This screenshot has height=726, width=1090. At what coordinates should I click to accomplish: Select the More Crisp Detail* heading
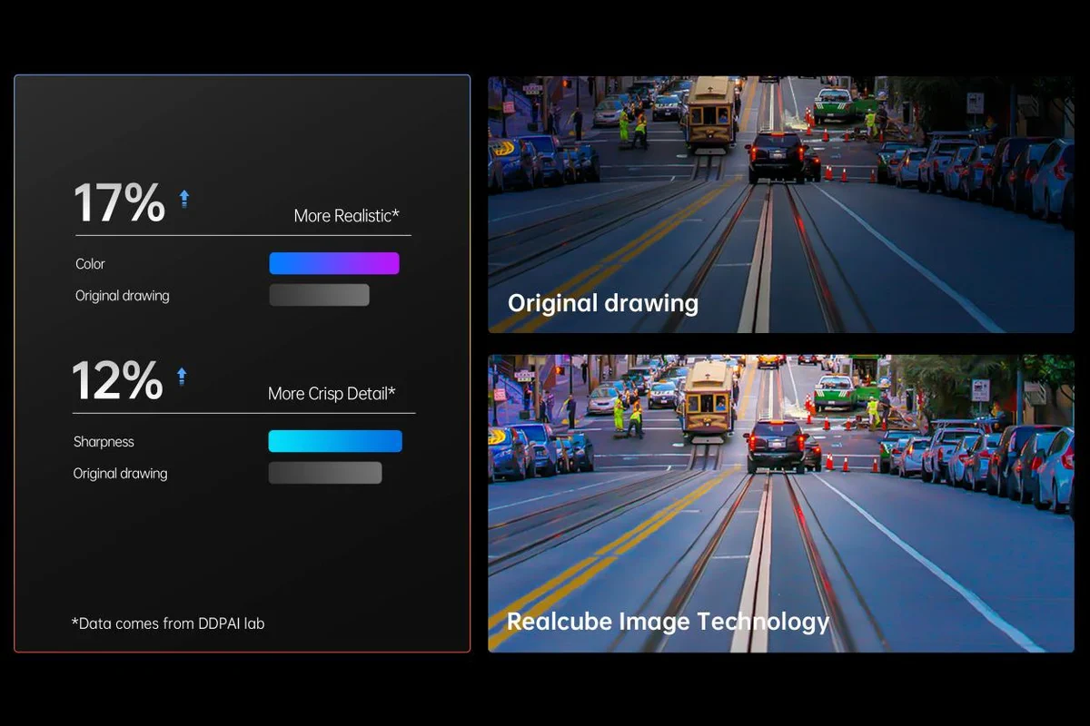tap(332, 394)
